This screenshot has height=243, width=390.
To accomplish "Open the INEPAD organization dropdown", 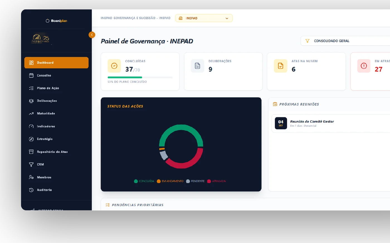I will click(204, 18).
